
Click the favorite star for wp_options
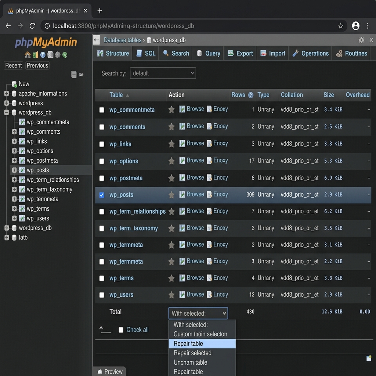[x=171, y=161]
